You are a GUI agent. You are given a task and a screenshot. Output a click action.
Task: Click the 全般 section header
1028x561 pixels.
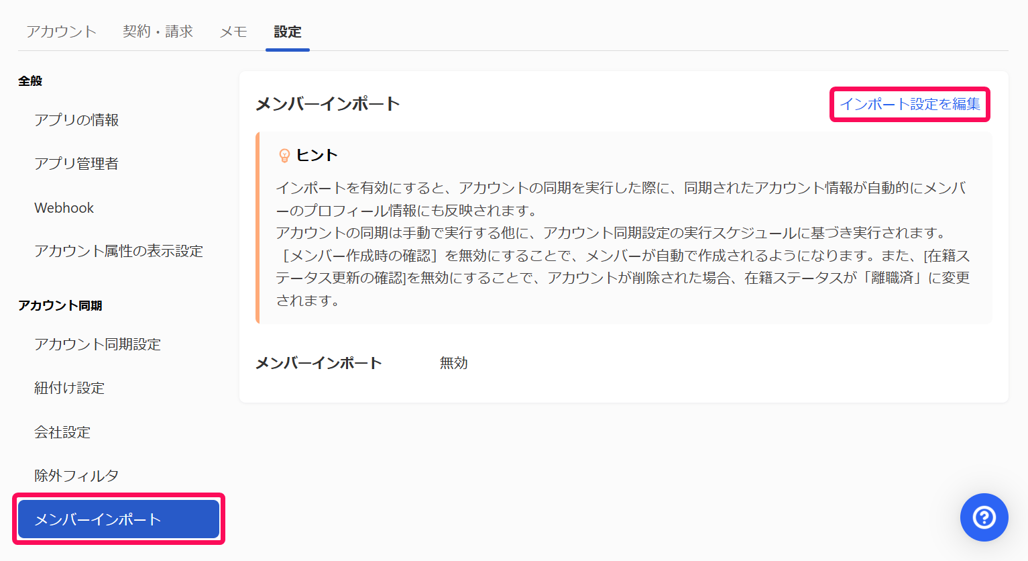[x=30, y=81]
